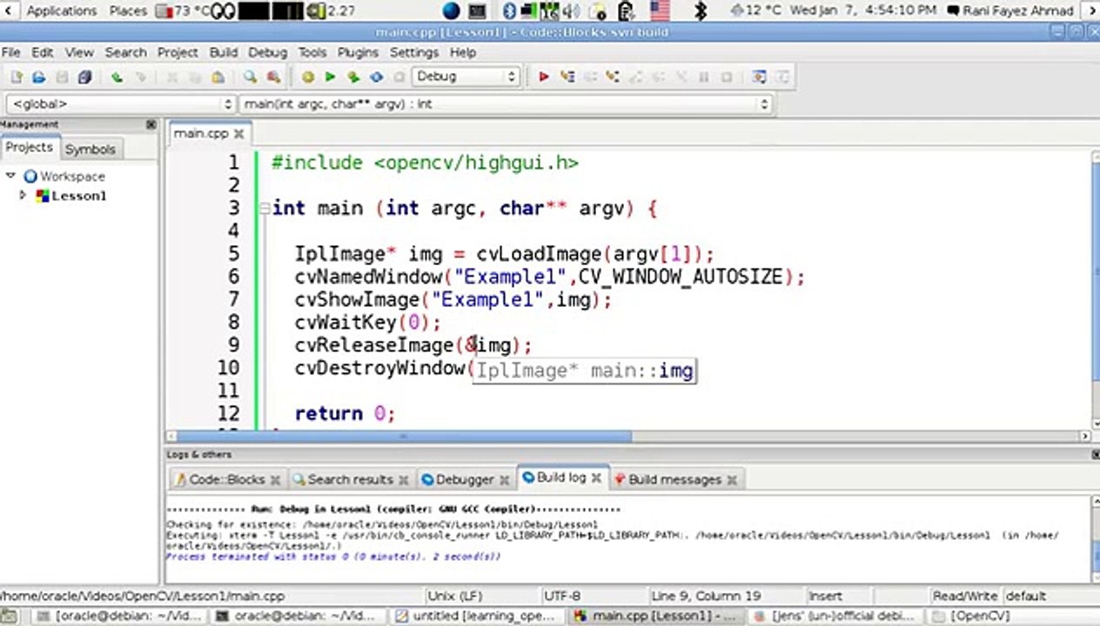
Task: Toggle code fold at line 3
Action: click(264, 209)
